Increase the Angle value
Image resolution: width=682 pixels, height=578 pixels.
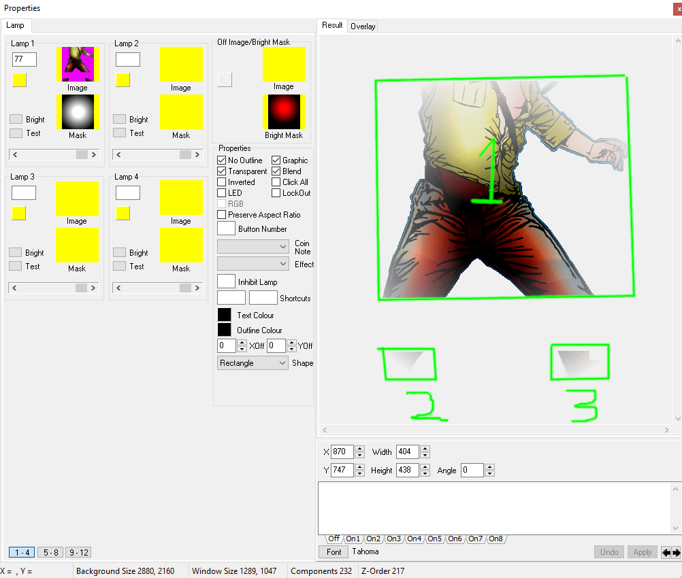point(490,466)
